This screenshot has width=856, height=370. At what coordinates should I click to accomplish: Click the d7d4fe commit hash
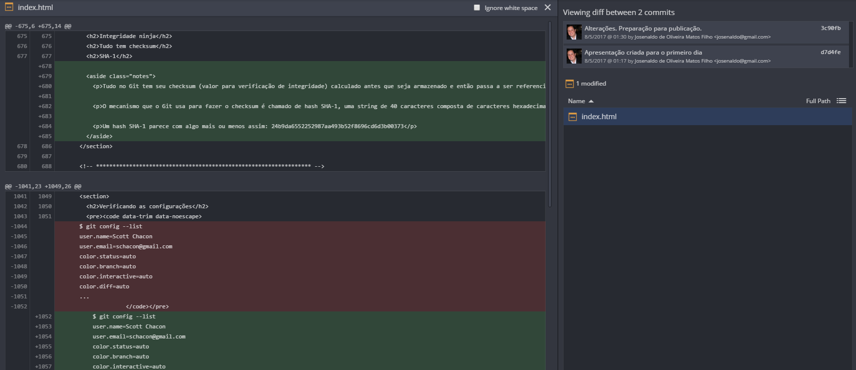pos(830,52)
